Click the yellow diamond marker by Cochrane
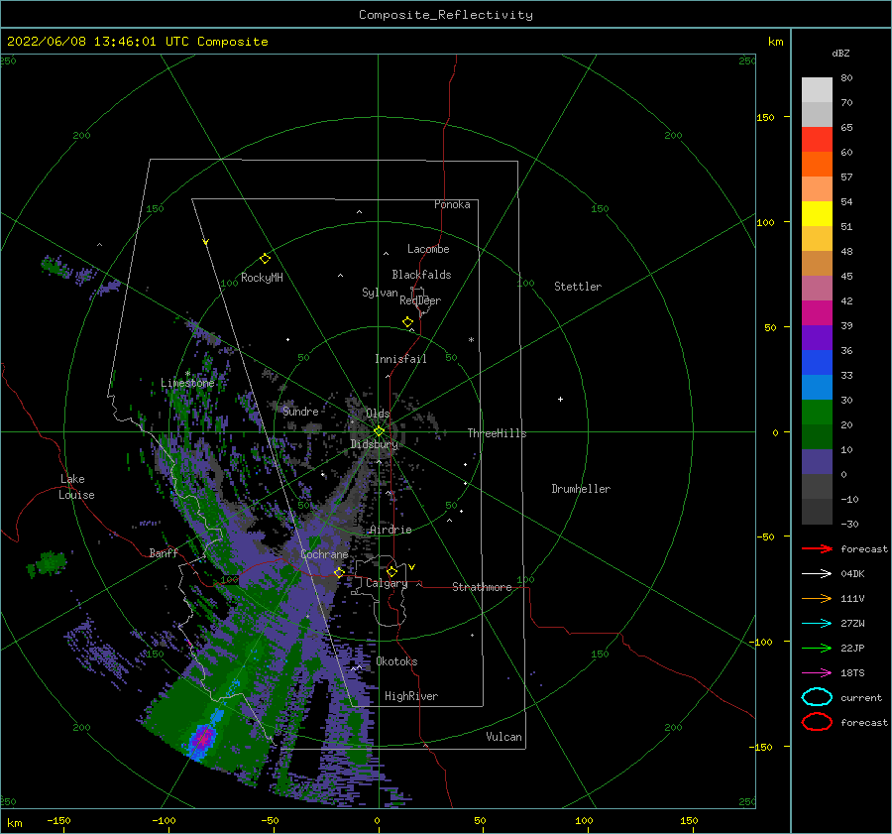The image size is (892, 834). click(x=340, y=572)
